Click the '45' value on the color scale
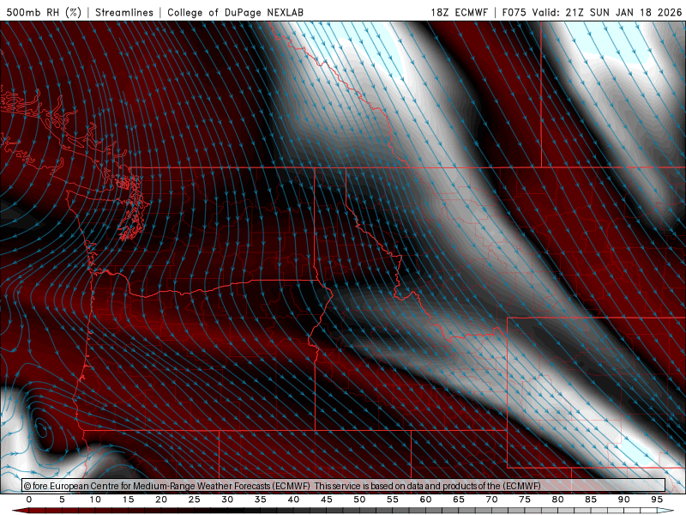This screenshot has height=515, width=686. tap(327, 500)
